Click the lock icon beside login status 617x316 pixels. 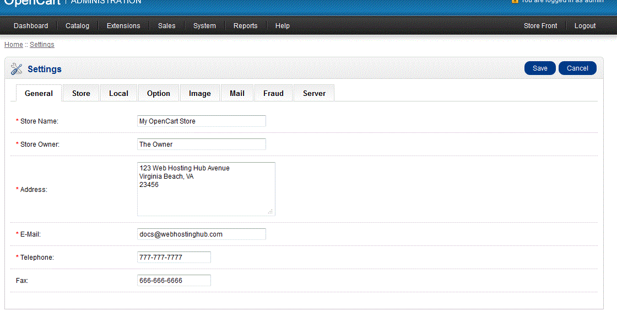pyautogui.click(x=515, y=2)
